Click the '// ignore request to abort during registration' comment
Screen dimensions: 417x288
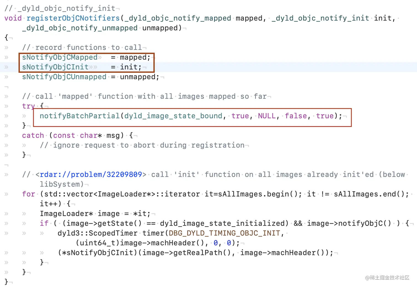142,145
